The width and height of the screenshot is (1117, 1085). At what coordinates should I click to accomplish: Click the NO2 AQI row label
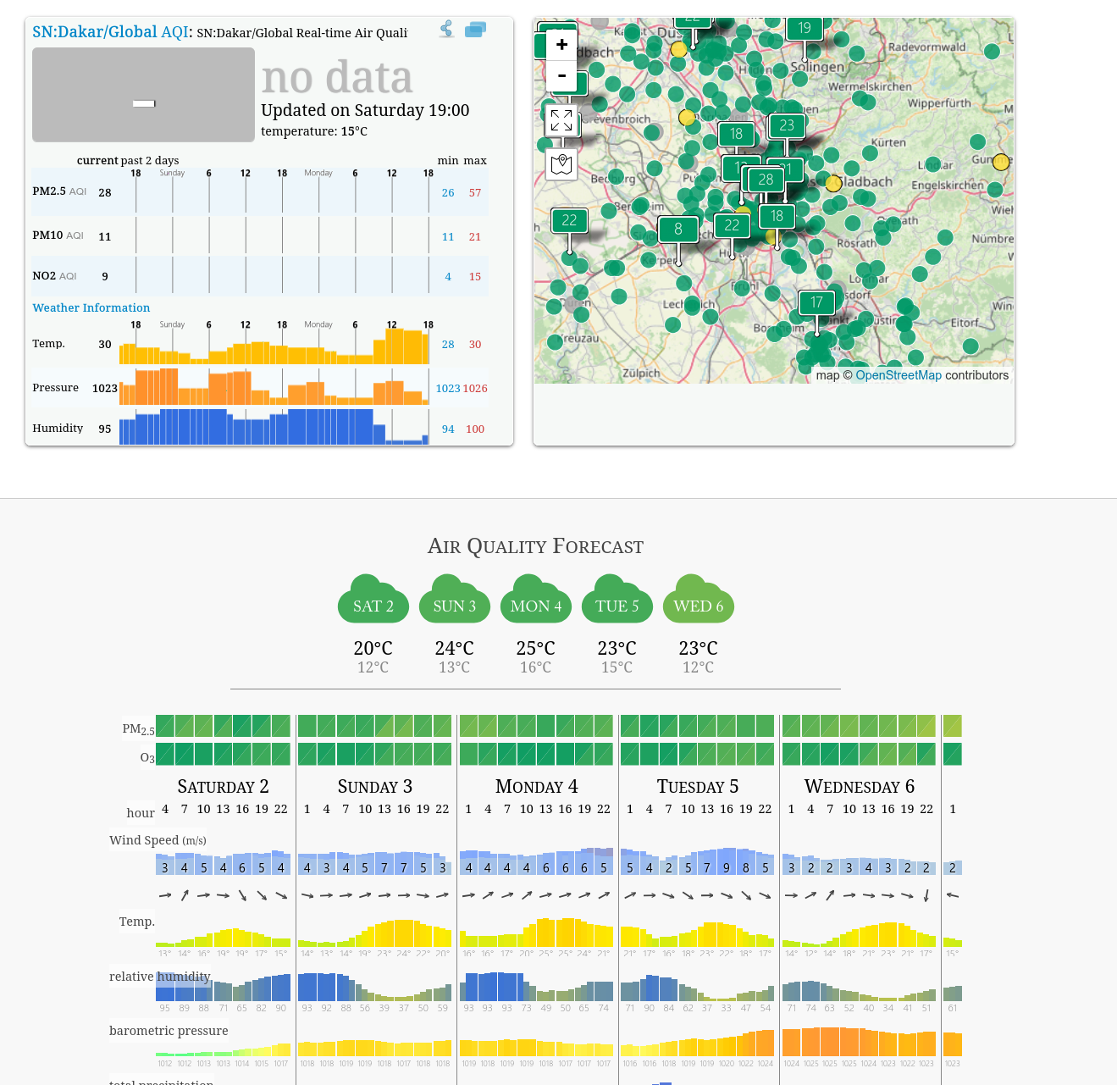tap(54, 276)
